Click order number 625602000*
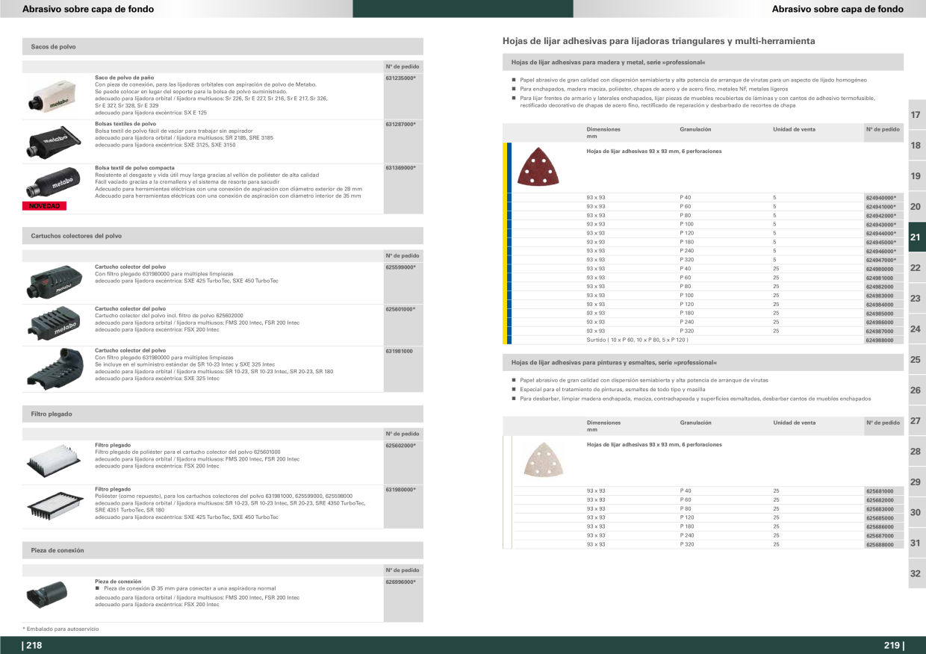Viewport: 926px width, 654px height. point(400,446)
